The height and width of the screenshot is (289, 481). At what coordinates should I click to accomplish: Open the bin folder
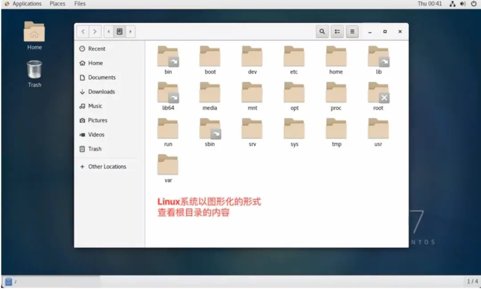(x=168, y=60)
